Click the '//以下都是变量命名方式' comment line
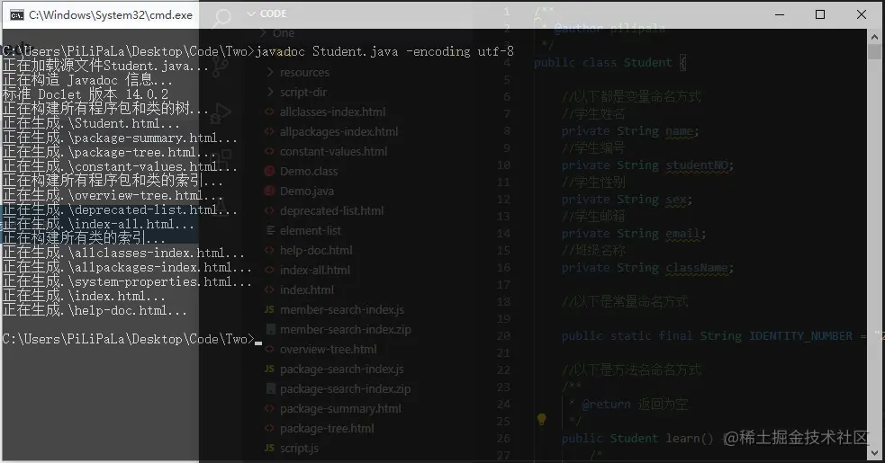 632,96
